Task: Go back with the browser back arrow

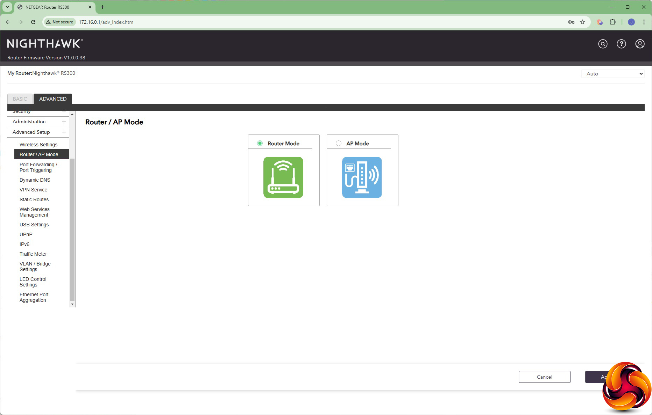Action: click(8, 22)
